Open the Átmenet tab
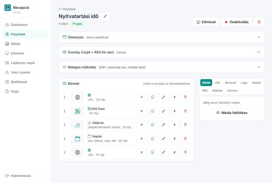272x183 pixels. point(231,83)
